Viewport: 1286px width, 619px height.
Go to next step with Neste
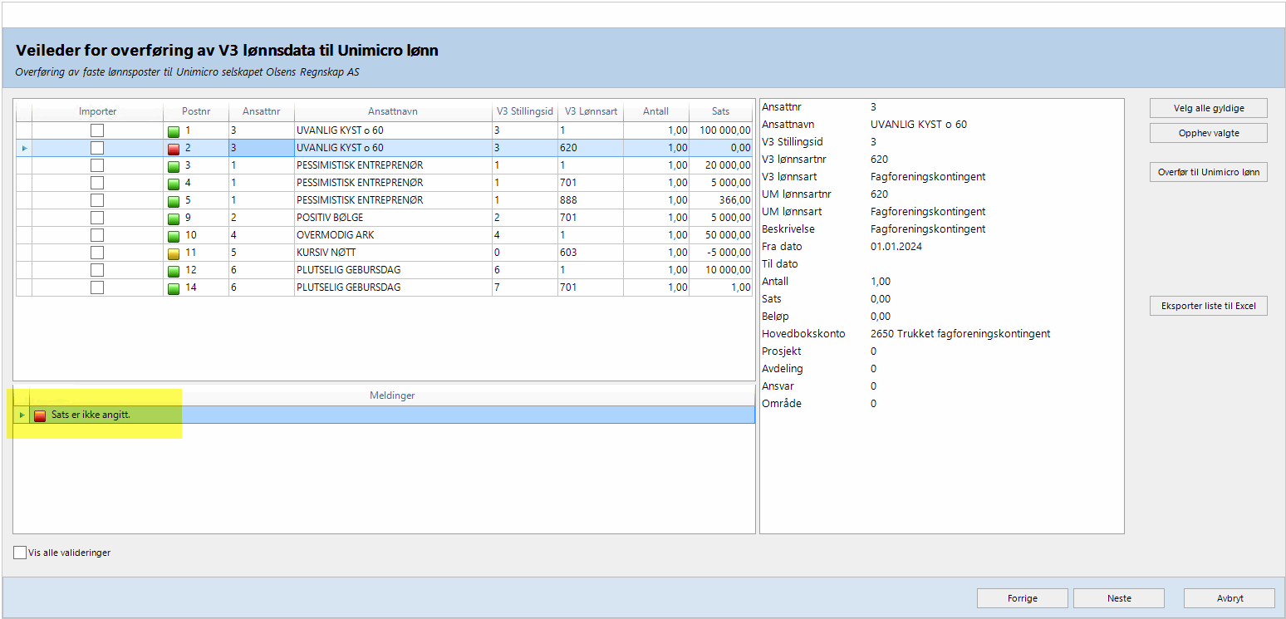[1118, 598]
